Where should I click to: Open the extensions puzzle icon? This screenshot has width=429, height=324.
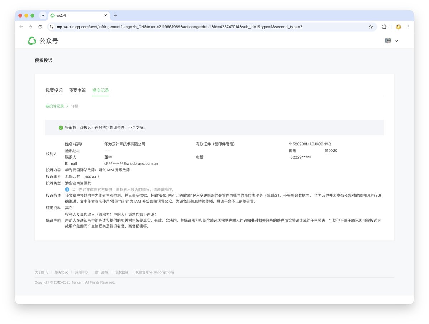(x=384, y=27)
